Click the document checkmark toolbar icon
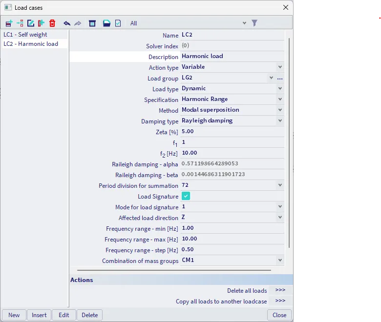The height and width of the screenshot is (322, 381). point(118,23)
